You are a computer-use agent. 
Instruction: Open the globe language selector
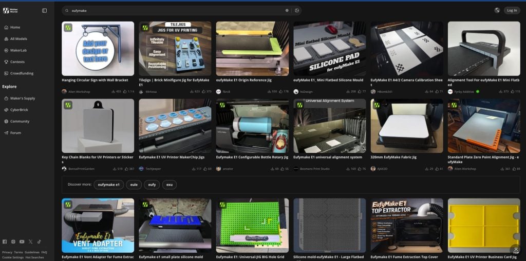point(497,10)
